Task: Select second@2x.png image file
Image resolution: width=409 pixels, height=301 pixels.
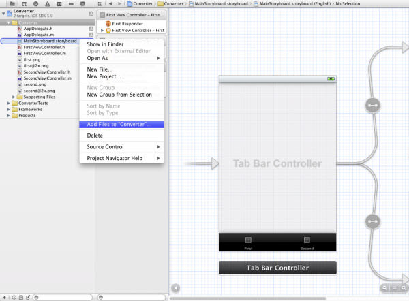Action: coord(39,91)
